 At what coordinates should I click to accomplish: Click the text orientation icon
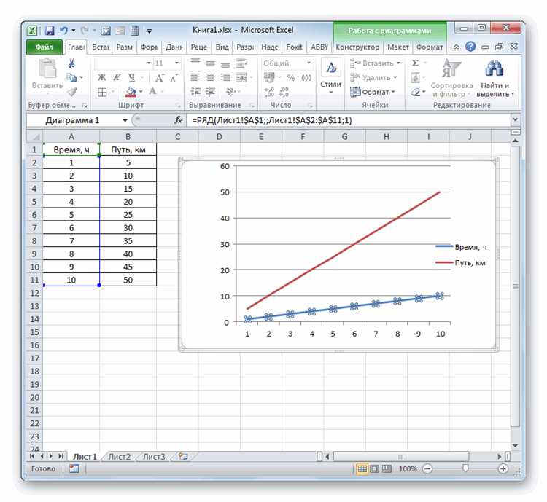coord(230,92)
